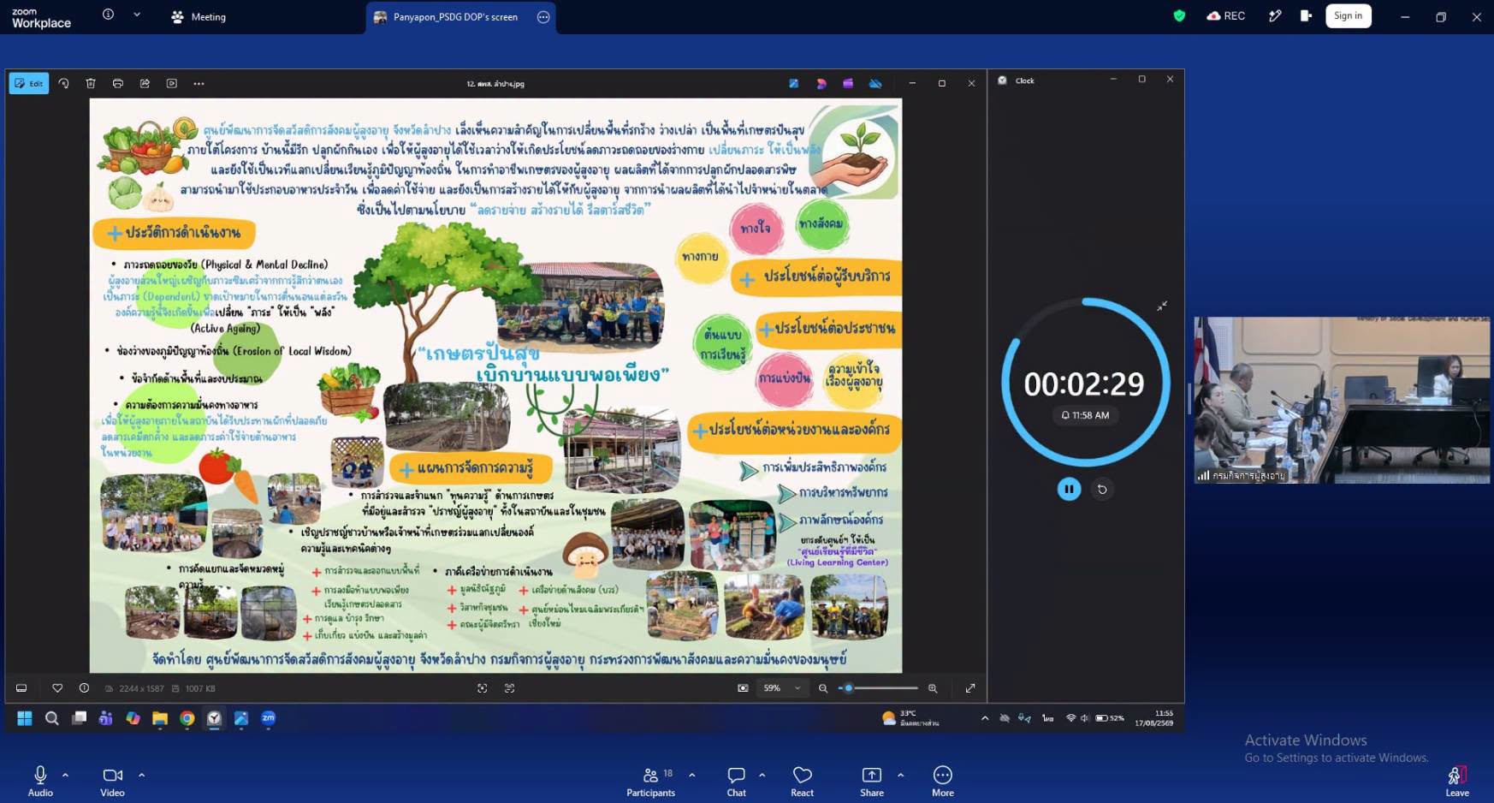1494x803 pixels.
Task: Pause the clock timer
Action: [1069, 489]
